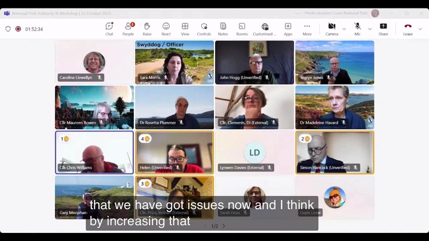Screen dimensions: 429x241
Task: Click the meeting title in the title bar
Action: point(62,13)
